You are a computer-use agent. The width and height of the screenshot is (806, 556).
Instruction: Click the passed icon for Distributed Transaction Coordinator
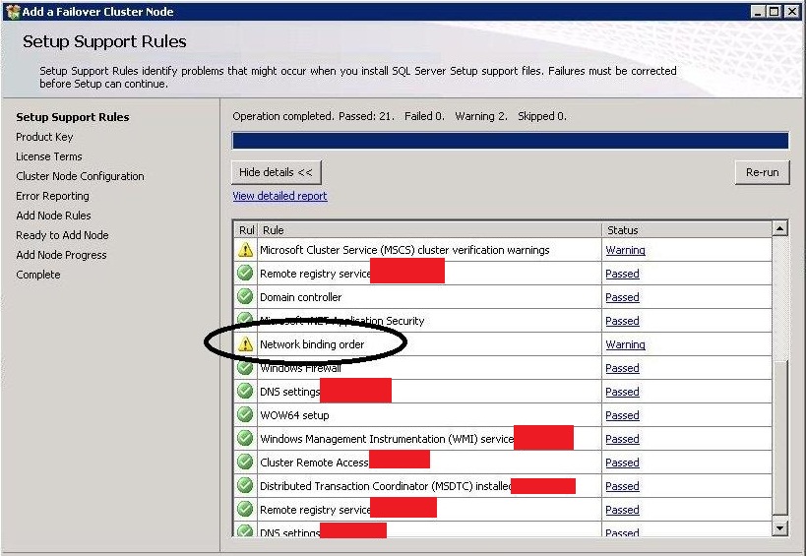[246, 485]
